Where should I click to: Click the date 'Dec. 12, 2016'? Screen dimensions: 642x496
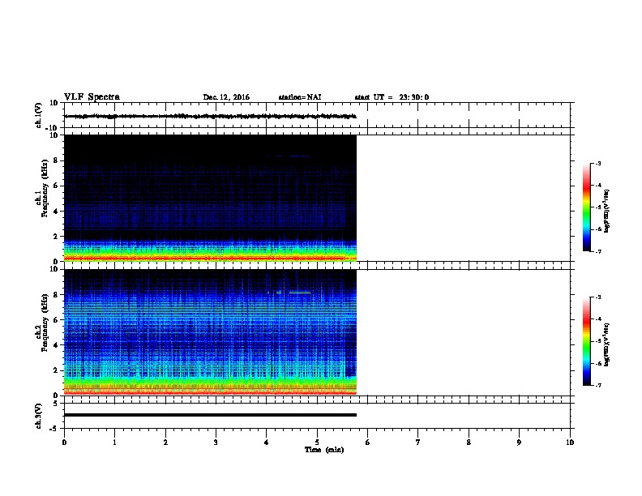tap(226, 97)
